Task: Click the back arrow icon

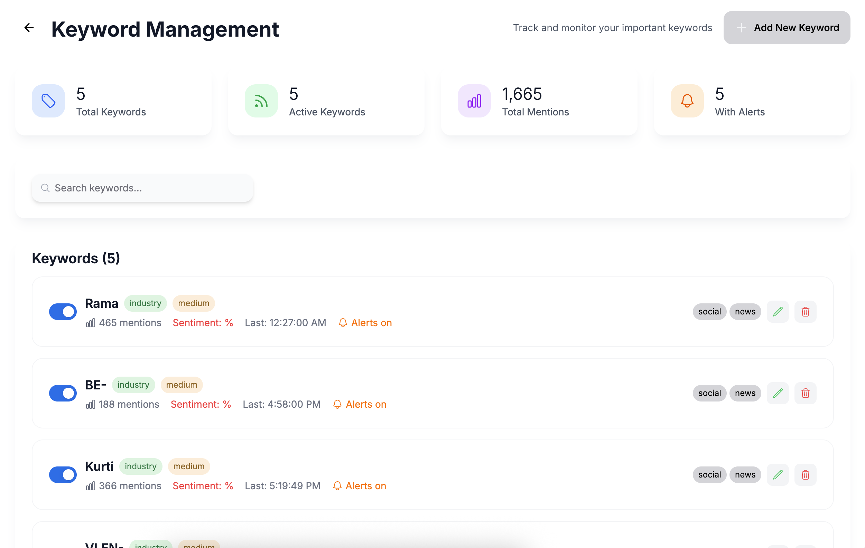Action: pos(29,28)
